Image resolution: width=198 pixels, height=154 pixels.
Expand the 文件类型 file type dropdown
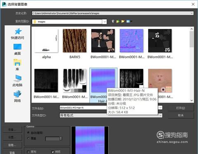[x=160, y=115]
